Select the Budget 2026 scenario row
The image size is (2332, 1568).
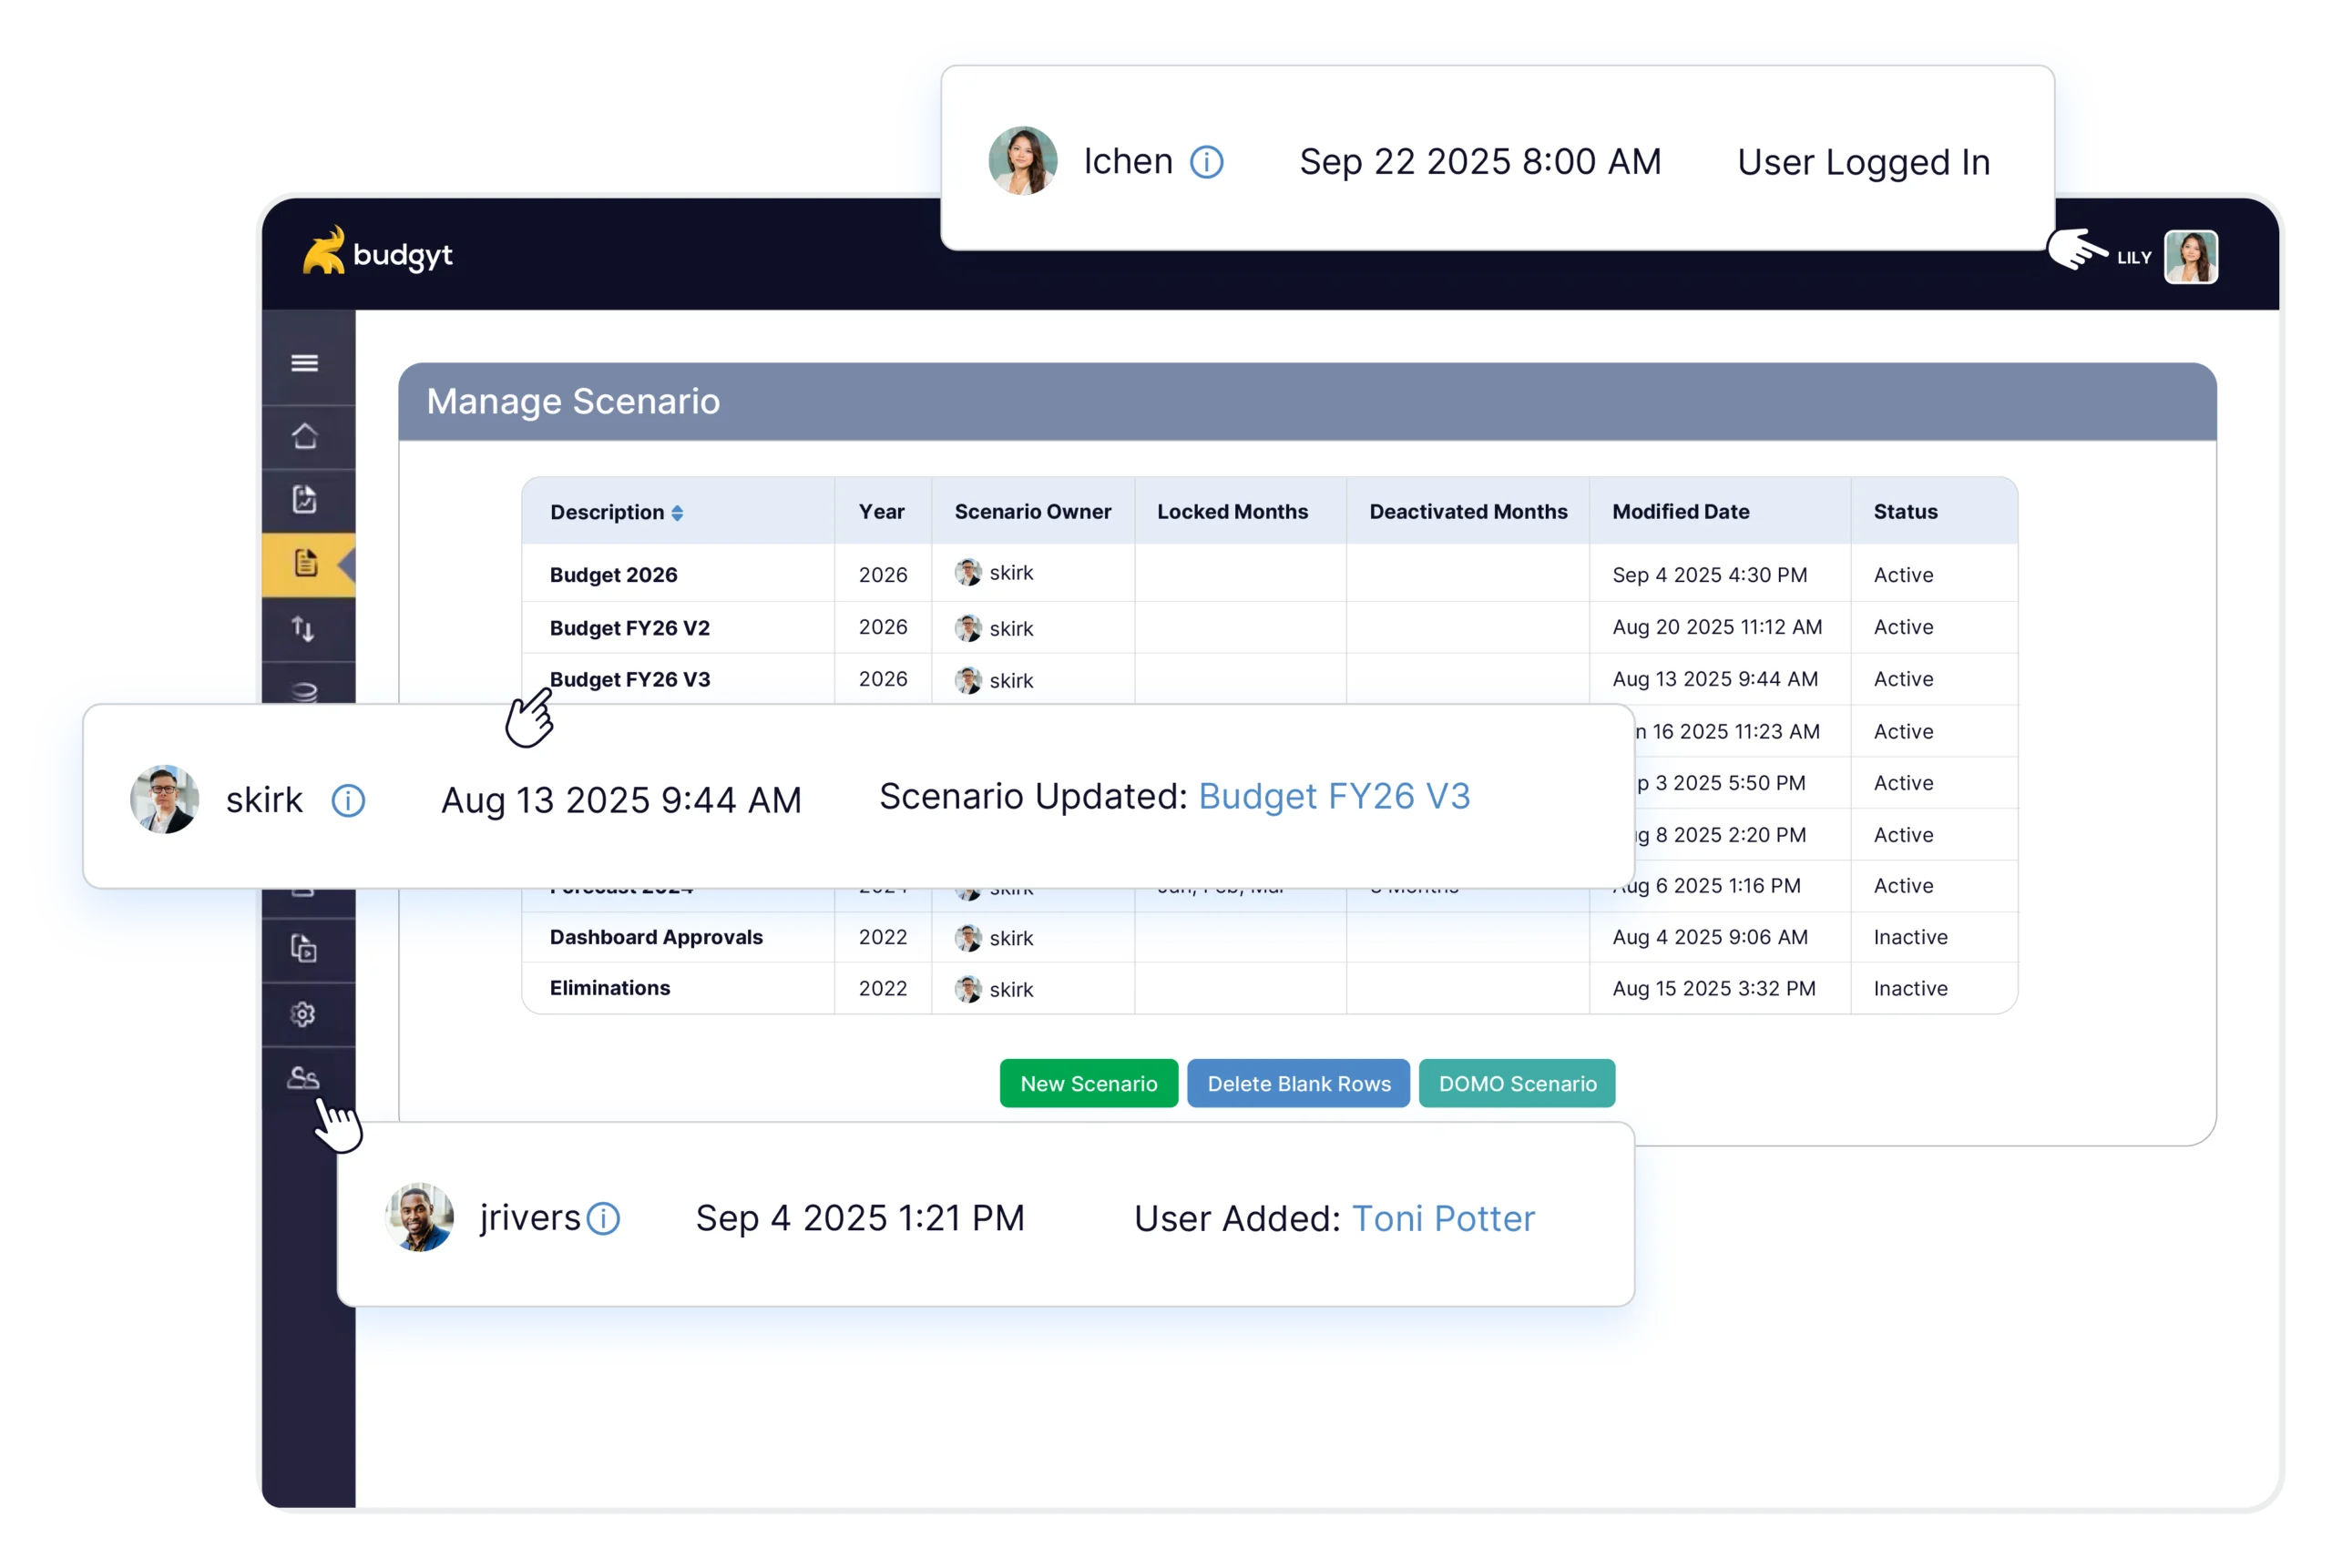click(613, 575)
